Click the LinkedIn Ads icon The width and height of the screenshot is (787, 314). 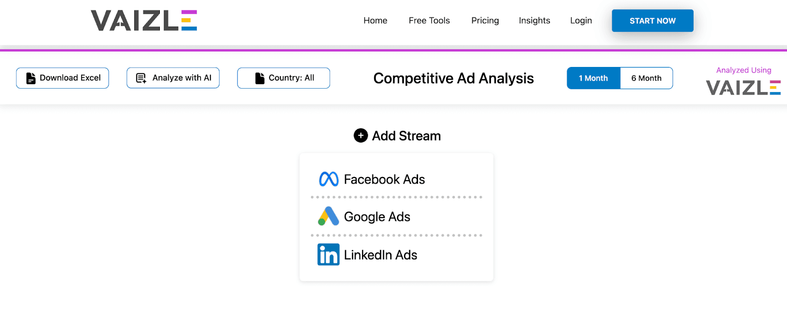pos(328,254)
